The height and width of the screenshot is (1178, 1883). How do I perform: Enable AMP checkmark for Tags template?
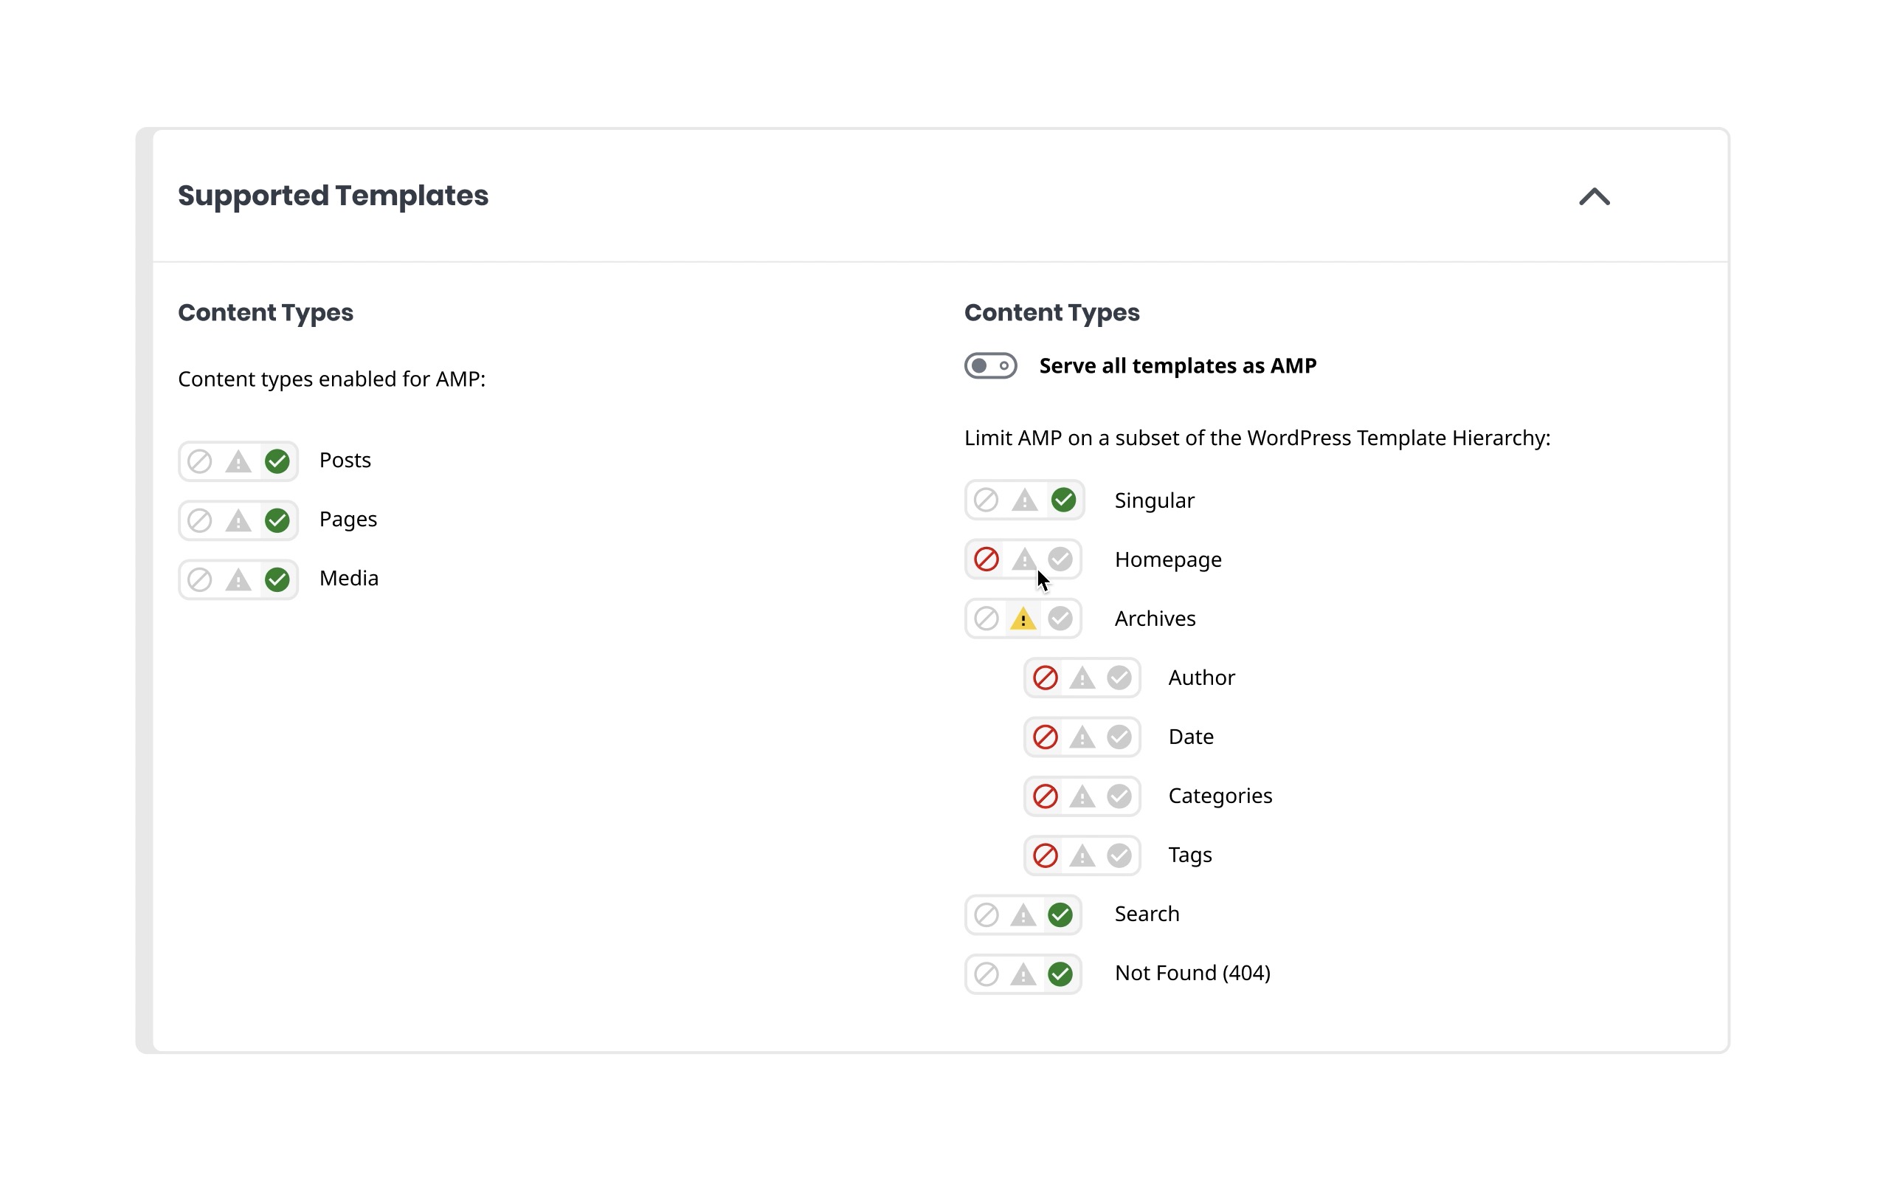pos(1119,855)
